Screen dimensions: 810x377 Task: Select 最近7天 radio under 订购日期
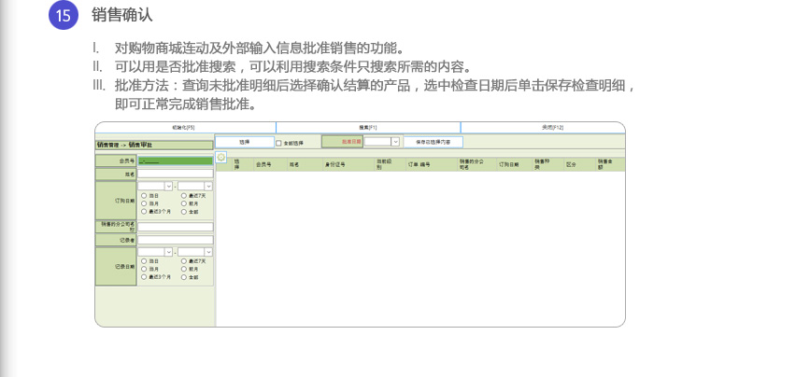tap(182, 194)
